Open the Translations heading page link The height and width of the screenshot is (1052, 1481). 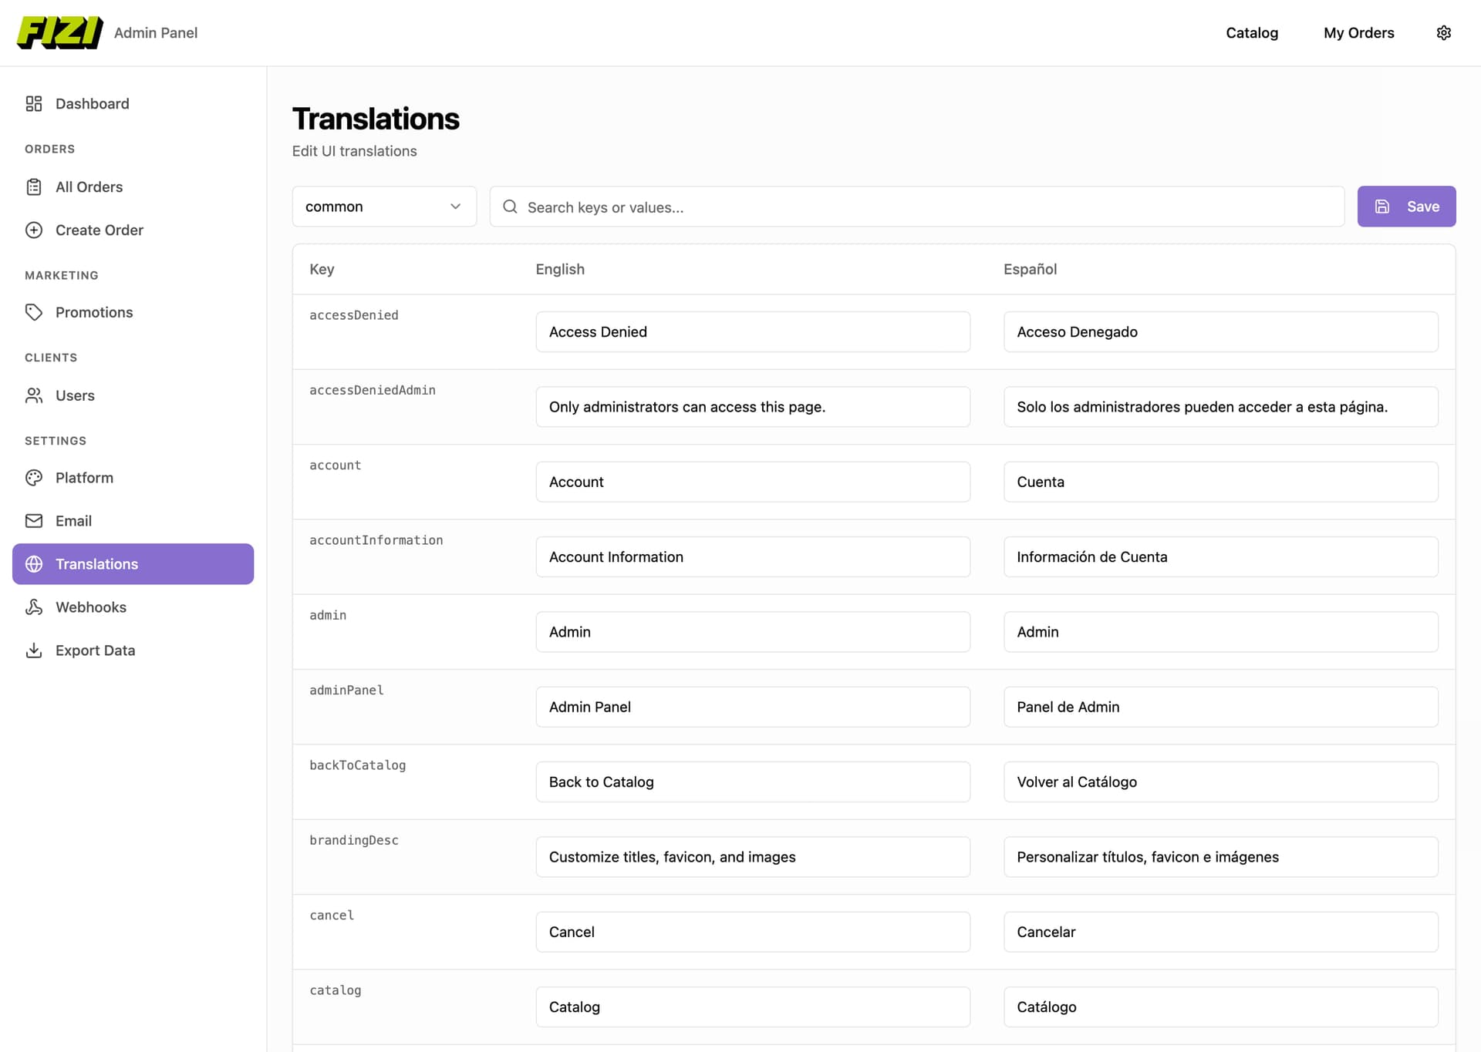pyautogui.click(x=375, y=119)
